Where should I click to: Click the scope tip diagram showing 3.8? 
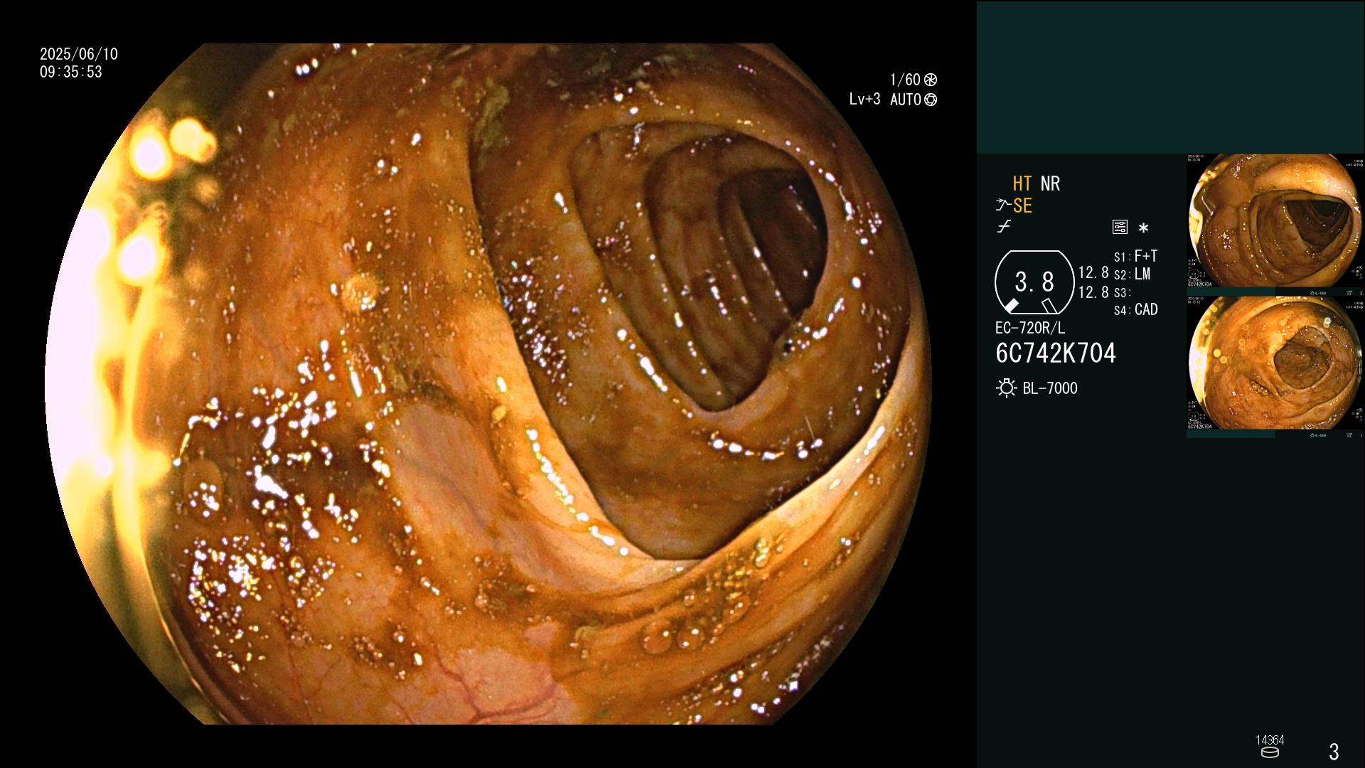[1034, 282]
